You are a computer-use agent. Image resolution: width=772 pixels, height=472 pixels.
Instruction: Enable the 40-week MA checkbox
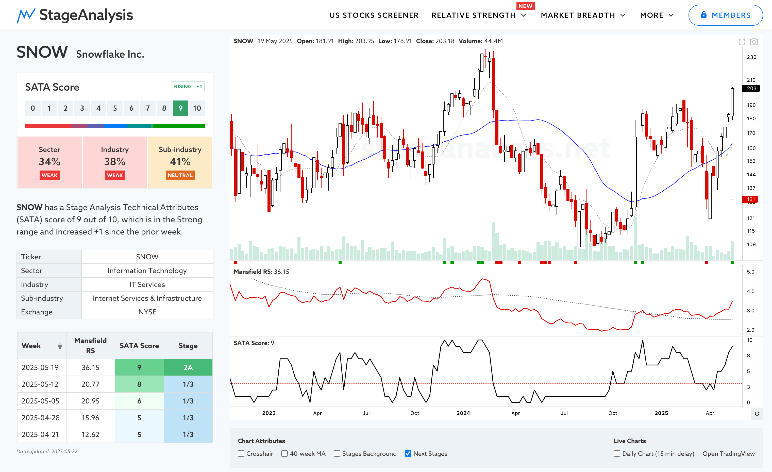[284, 453]
